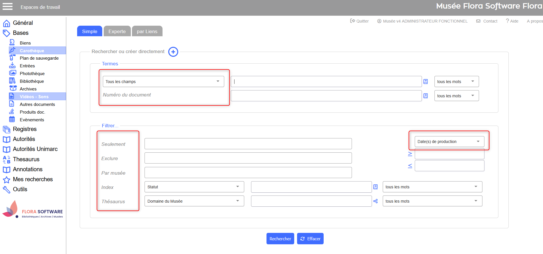Click the Evènements calendar icon
Screen dimensions: 543x254
coord(12,120)
